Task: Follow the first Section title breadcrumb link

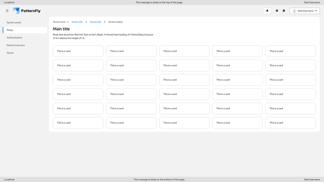Action: point(77,22)
